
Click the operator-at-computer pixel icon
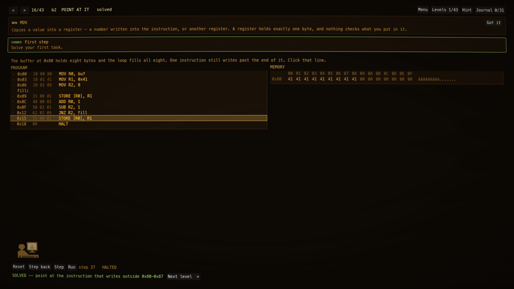pyautogui.click(x=28, y=250)
